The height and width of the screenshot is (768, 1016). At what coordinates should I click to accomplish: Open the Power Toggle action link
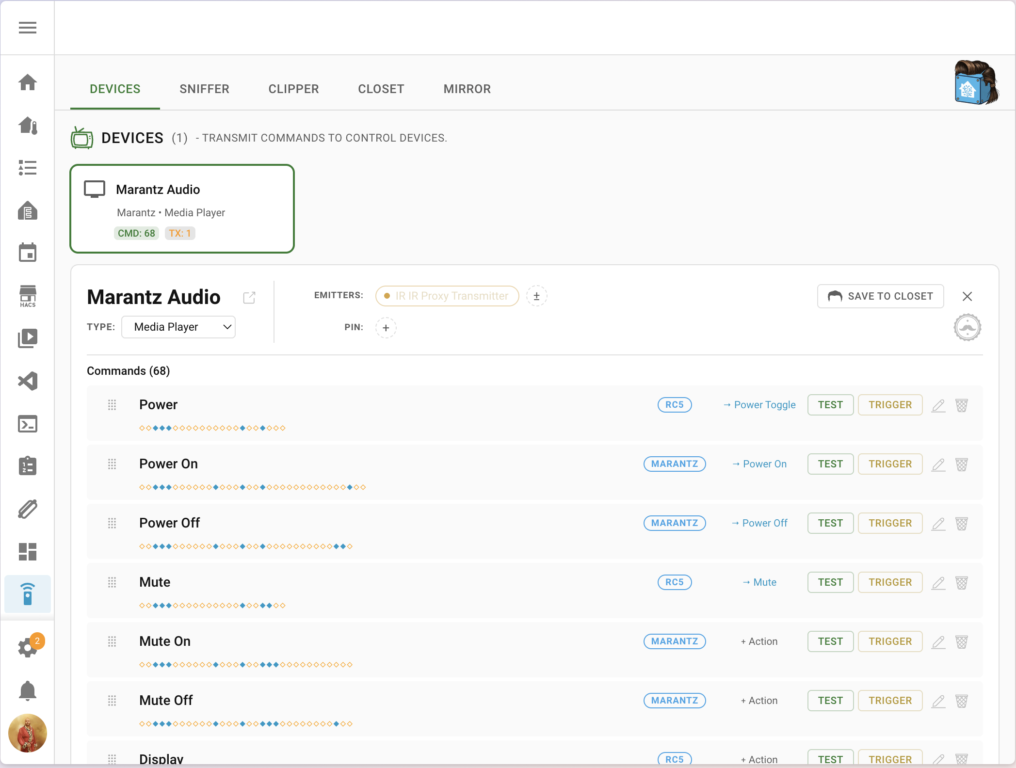[x=759, y=405]
